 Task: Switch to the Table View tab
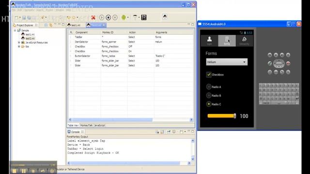click(x=73, y=125)
